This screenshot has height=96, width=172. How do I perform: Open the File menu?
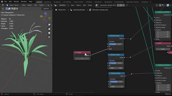[x=5, y=2]
